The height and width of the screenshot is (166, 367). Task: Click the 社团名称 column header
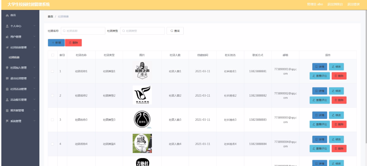[x=81, y=55]
